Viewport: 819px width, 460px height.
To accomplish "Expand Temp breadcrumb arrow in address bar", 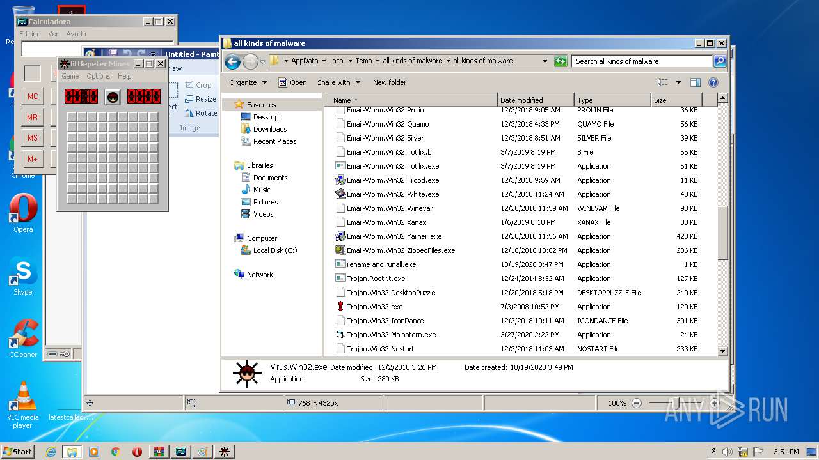I will pos(378,61).
